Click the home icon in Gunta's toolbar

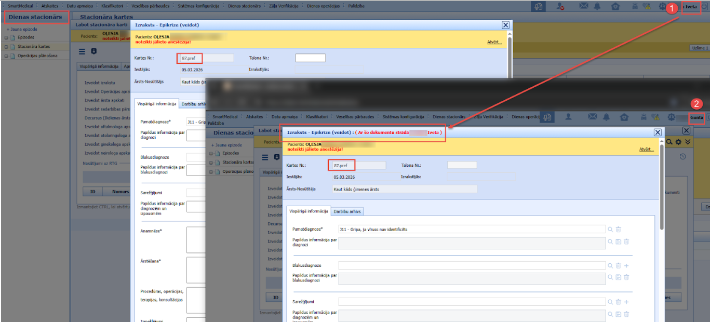[x=624, y=117]
